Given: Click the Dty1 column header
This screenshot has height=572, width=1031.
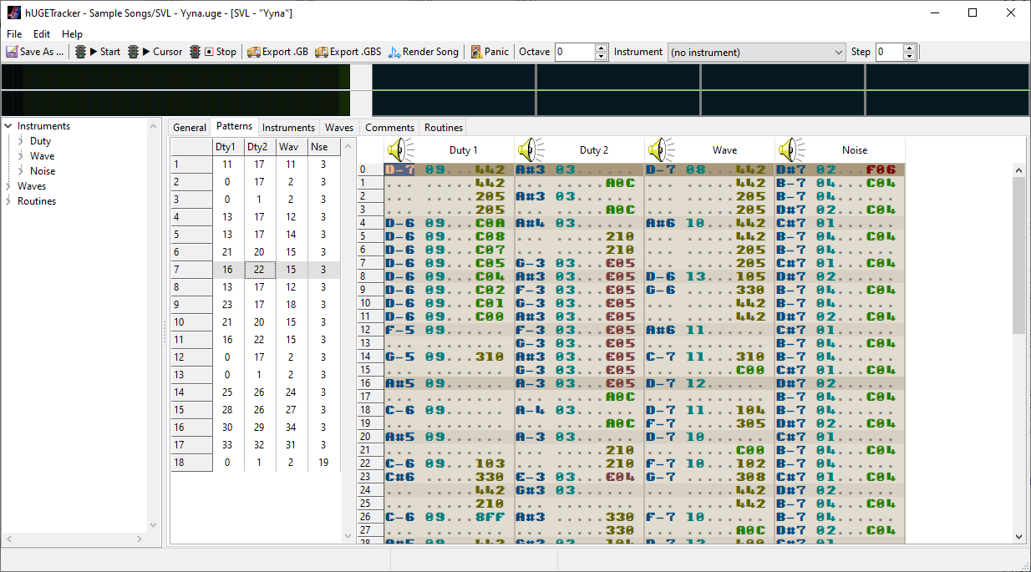Looking at the screenshot, I should coord(228,147).
